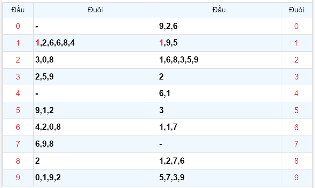Click the cell showing 3,0,8

44,60
